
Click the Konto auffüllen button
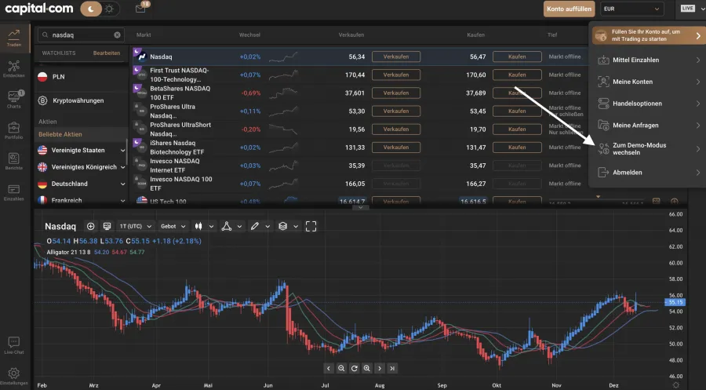pos(569,9)
